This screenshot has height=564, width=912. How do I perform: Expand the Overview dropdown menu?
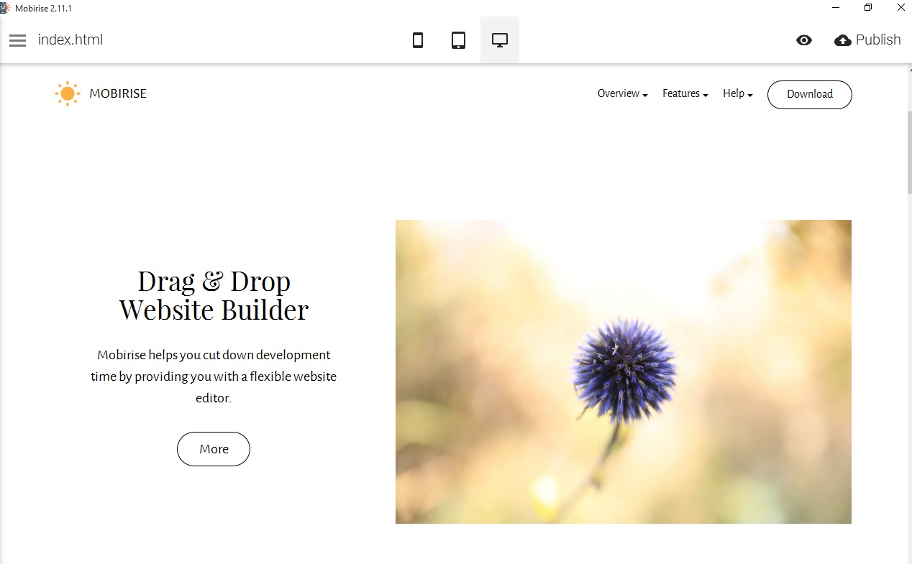621,93
